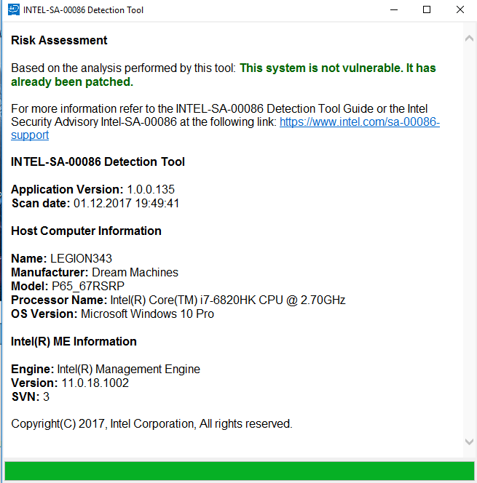Click the scrollbar up arrow
The height and width of the screenshot is (483, 477).
point(469,39)
